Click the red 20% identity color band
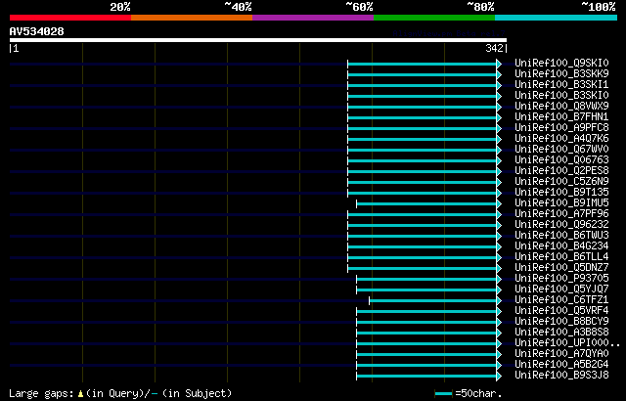This screenshot has height=401, width=626. pos(70,18)
